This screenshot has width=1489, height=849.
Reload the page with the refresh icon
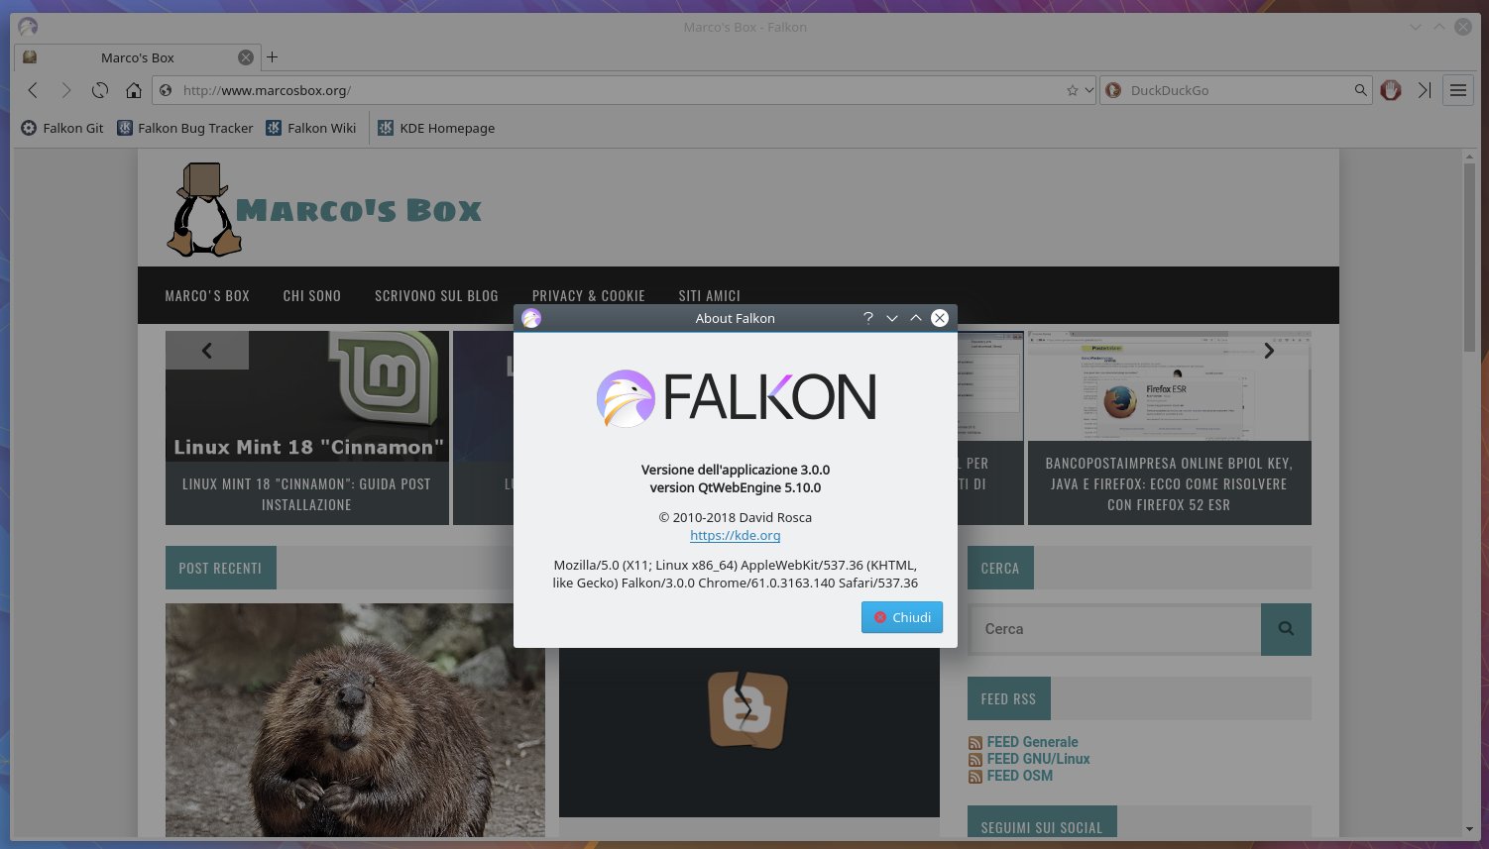point(100,90)
